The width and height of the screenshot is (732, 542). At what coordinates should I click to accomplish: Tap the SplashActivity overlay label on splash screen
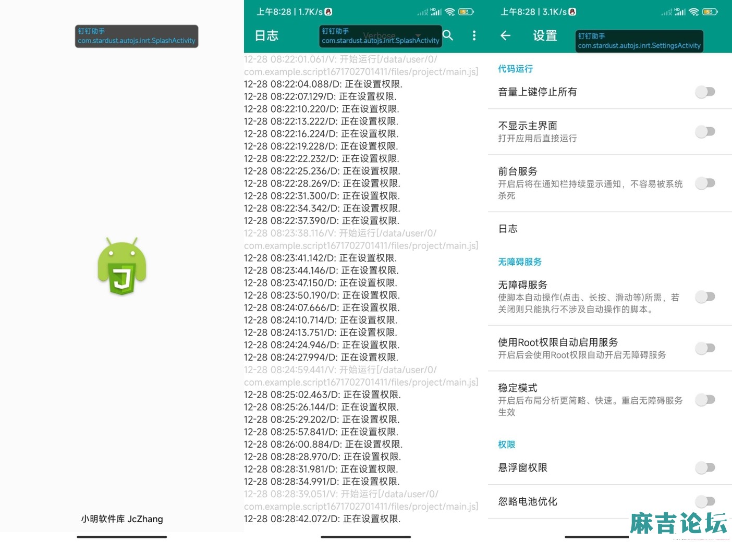[137, 36]
